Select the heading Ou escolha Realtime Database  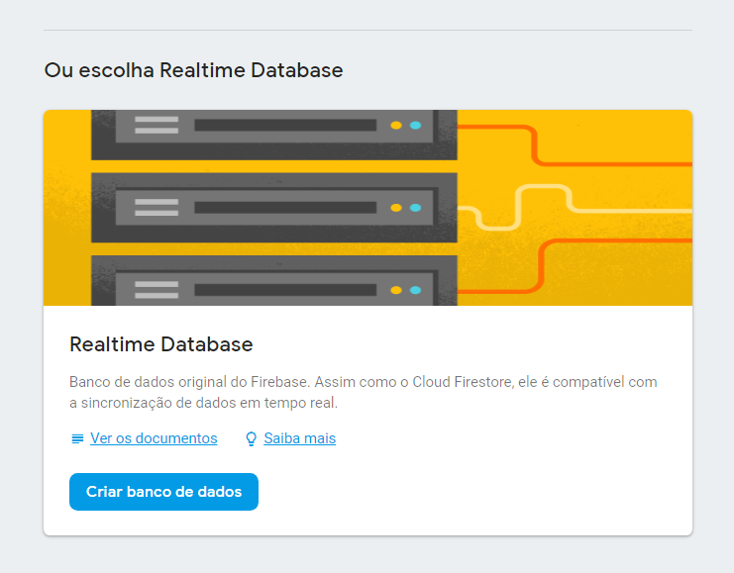point(193,70)
